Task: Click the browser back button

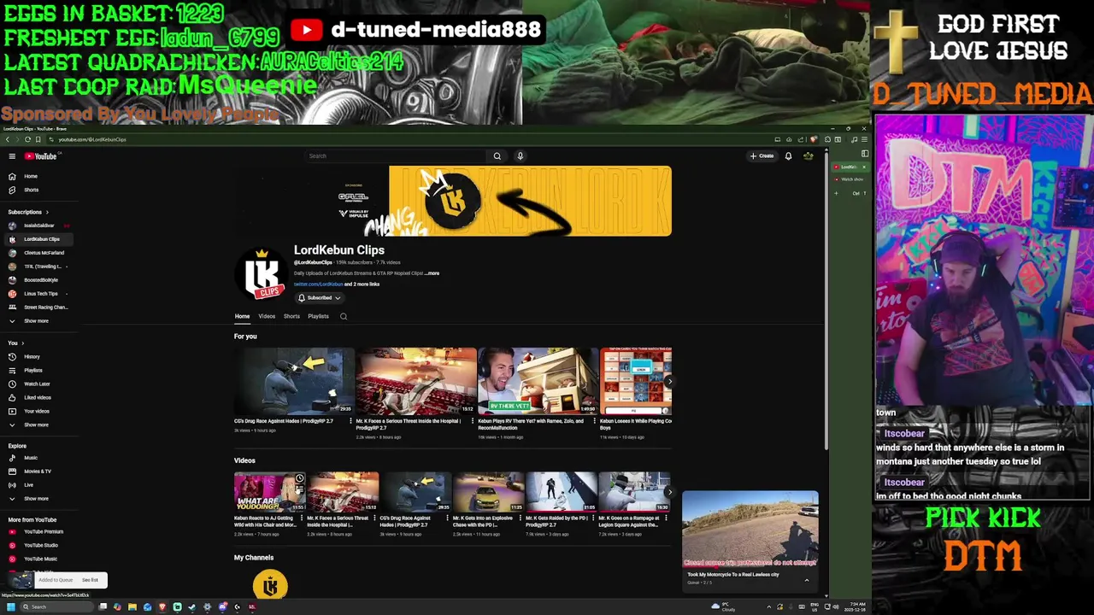Action: (x=8, y=139)
